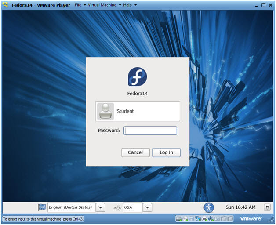Click the sound card device icon
This screenshot has height=225, width=276.
point(211,219)
